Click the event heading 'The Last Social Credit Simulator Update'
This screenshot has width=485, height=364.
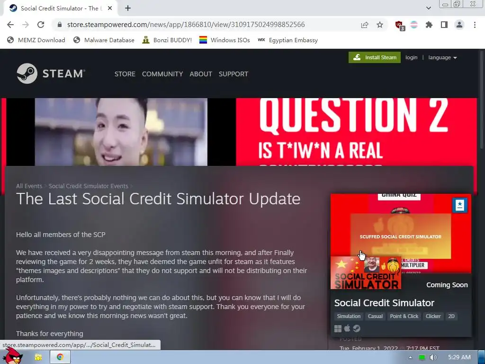pyautogui.click(x=158, y=199)
